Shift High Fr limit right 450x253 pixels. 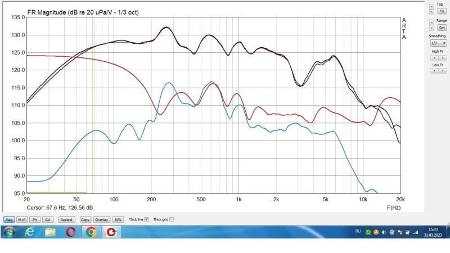[443, 58]
